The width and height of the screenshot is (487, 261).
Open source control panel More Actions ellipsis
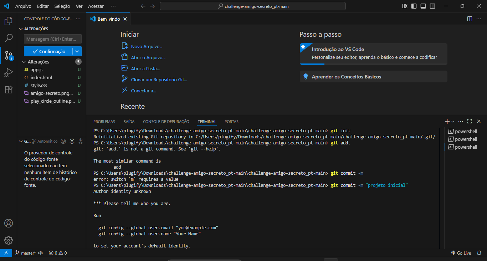click(78, 19)
